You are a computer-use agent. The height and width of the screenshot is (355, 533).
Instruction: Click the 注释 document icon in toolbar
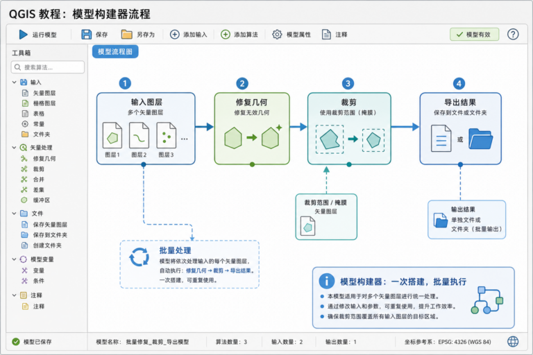(x=326, y=34)
